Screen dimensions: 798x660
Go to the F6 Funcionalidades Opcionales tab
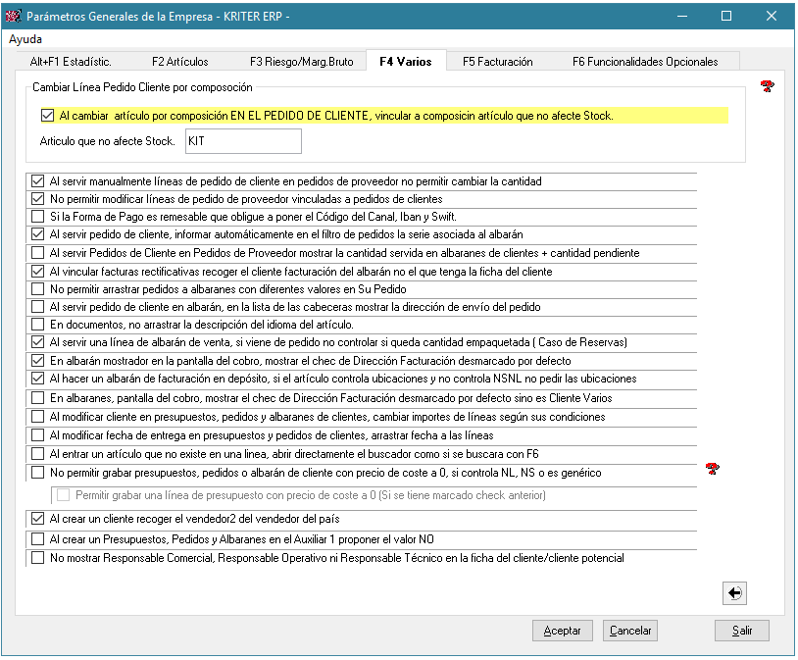(644, 62)
